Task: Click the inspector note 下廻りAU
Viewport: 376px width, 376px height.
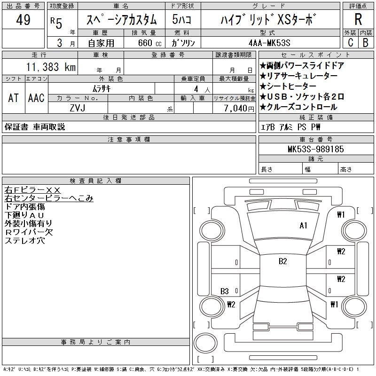Action: click(24, 215)
